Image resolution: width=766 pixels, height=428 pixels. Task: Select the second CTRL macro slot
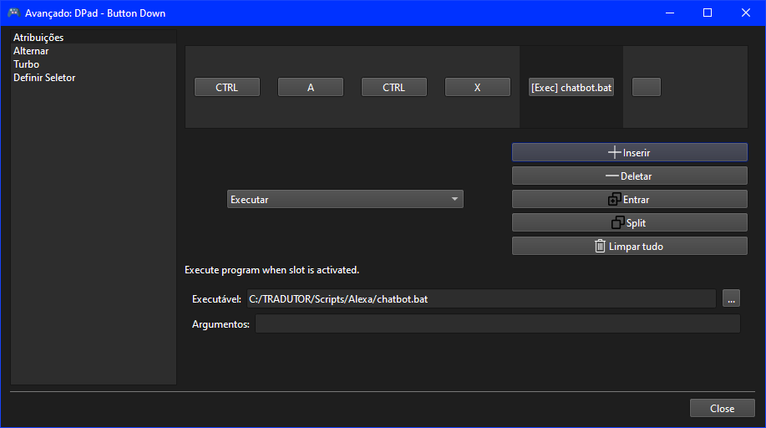pyautogui.click(x=394, y=87)
